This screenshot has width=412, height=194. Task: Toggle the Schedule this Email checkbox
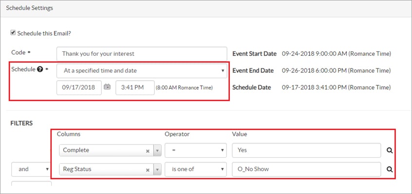pos(13,33)
